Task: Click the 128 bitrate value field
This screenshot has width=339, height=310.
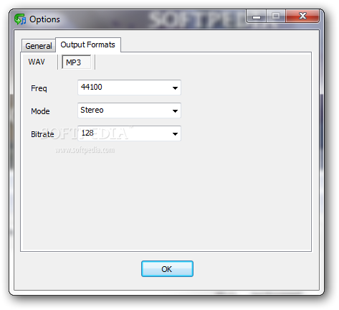Action: (129, 133)
